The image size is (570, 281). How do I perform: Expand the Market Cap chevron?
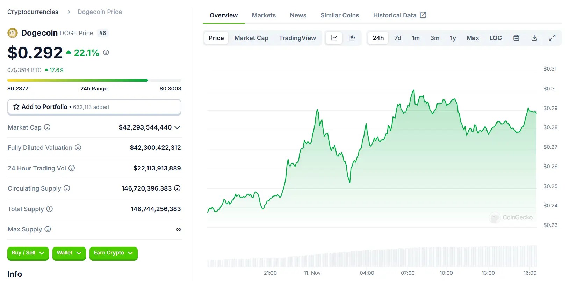tap(177, 127)
